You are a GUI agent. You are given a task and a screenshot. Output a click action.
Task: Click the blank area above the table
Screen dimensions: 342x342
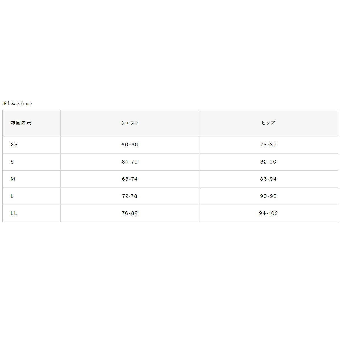click(x=171, y=50)
